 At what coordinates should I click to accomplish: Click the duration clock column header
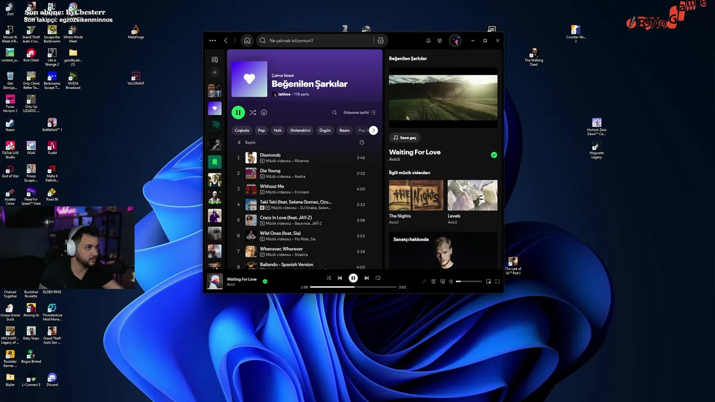click(361, 142)
